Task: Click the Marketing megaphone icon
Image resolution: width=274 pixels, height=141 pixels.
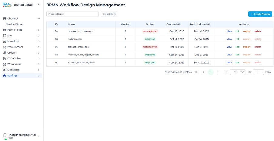Action: 5,70
